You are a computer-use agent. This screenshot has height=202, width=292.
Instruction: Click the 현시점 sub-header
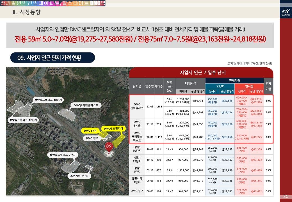click(x=249, y=86)
